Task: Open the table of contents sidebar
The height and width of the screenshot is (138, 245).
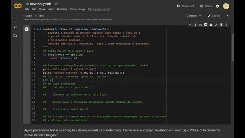Action: click(x=15, y=18)
